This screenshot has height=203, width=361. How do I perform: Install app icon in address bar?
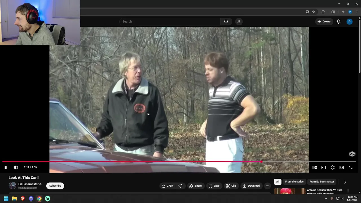click(x=307, y=12)
